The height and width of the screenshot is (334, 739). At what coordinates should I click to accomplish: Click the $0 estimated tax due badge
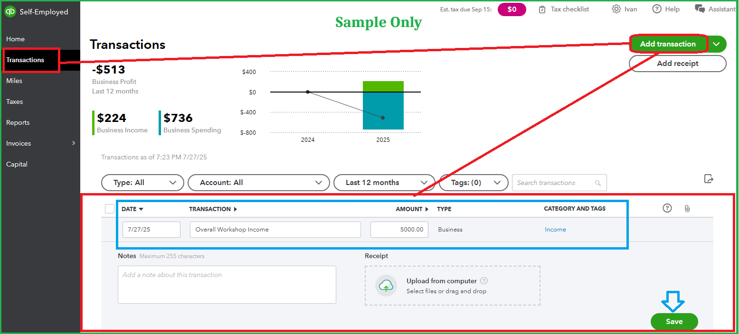(x=512, y=9)
